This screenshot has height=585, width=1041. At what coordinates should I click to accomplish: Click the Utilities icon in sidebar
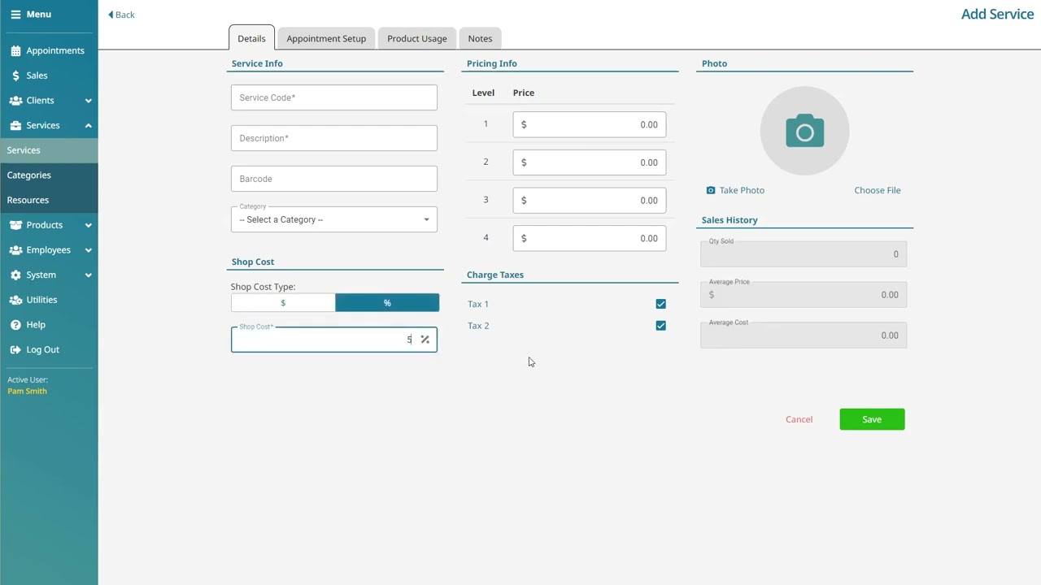pos(15,300)
